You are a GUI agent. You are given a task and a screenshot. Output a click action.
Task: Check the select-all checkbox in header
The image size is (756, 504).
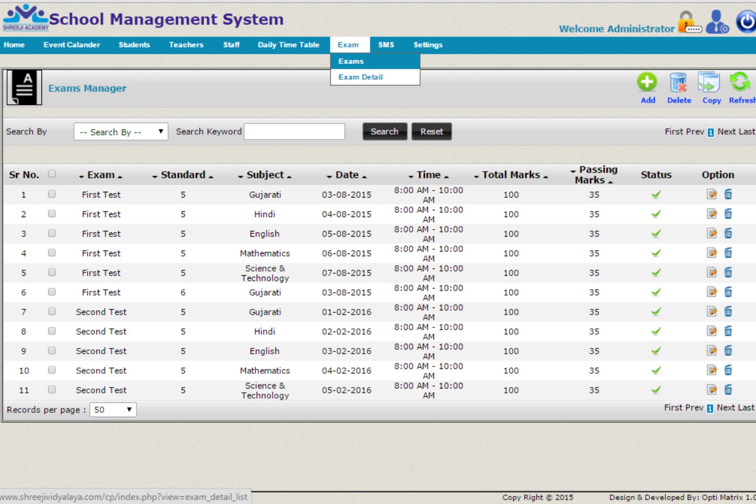pos(52,174)
